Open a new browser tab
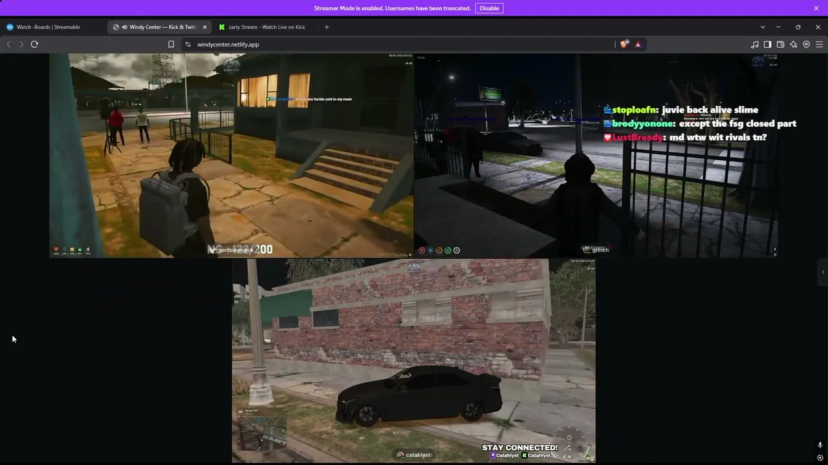The height and width of the screenshot is (465, 828). point(327,27)
